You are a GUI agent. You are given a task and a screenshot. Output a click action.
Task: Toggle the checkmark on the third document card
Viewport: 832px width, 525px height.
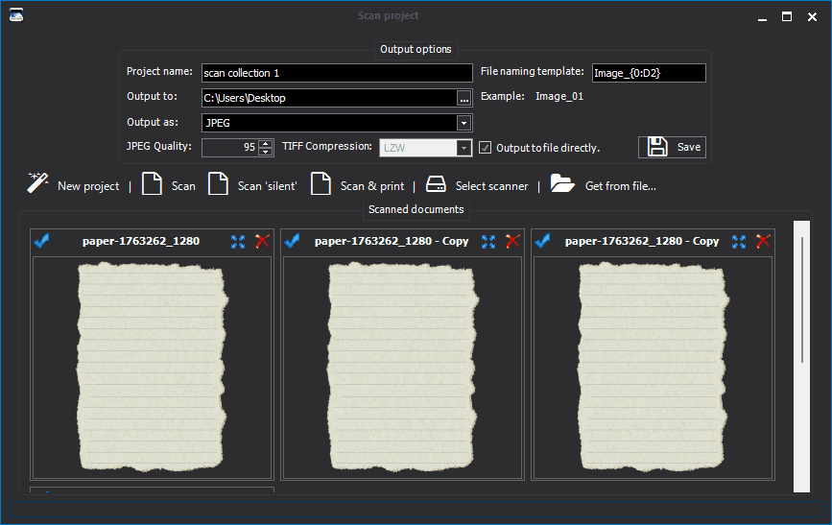pyautogui.click(x=543, y=241)
